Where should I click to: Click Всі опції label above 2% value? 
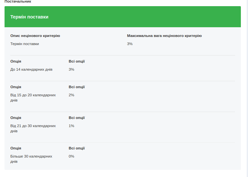click(77, 87)
